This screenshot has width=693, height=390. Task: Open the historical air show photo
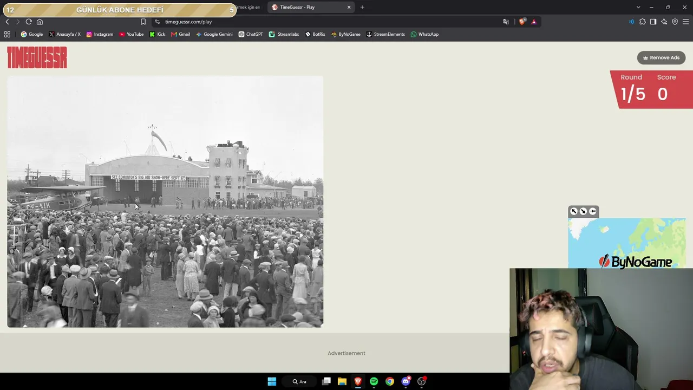click(x=165, y=201)
